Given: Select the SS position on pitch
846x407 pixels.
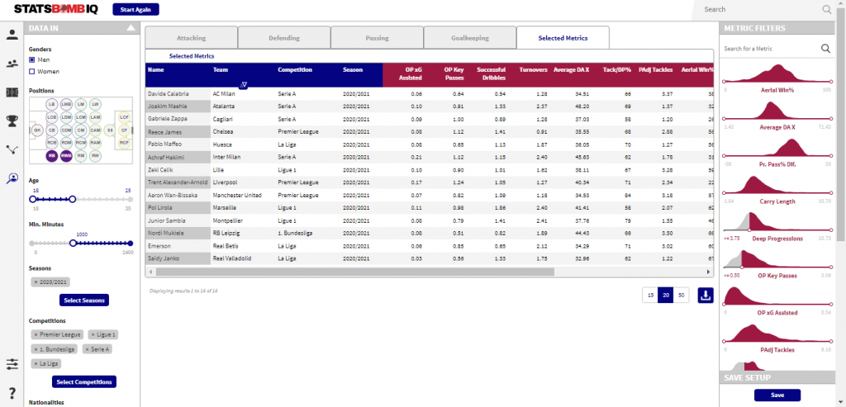Looking at the screenshot, I should click(110, 130).
